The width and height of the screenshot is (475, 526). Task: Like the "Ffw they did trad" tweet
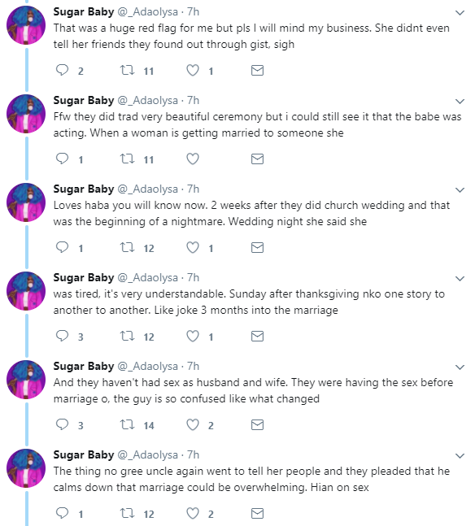193,159
